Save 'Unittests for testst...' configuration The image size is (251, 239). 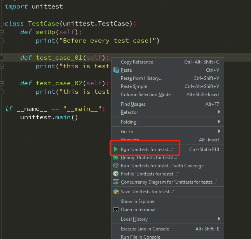167,192
